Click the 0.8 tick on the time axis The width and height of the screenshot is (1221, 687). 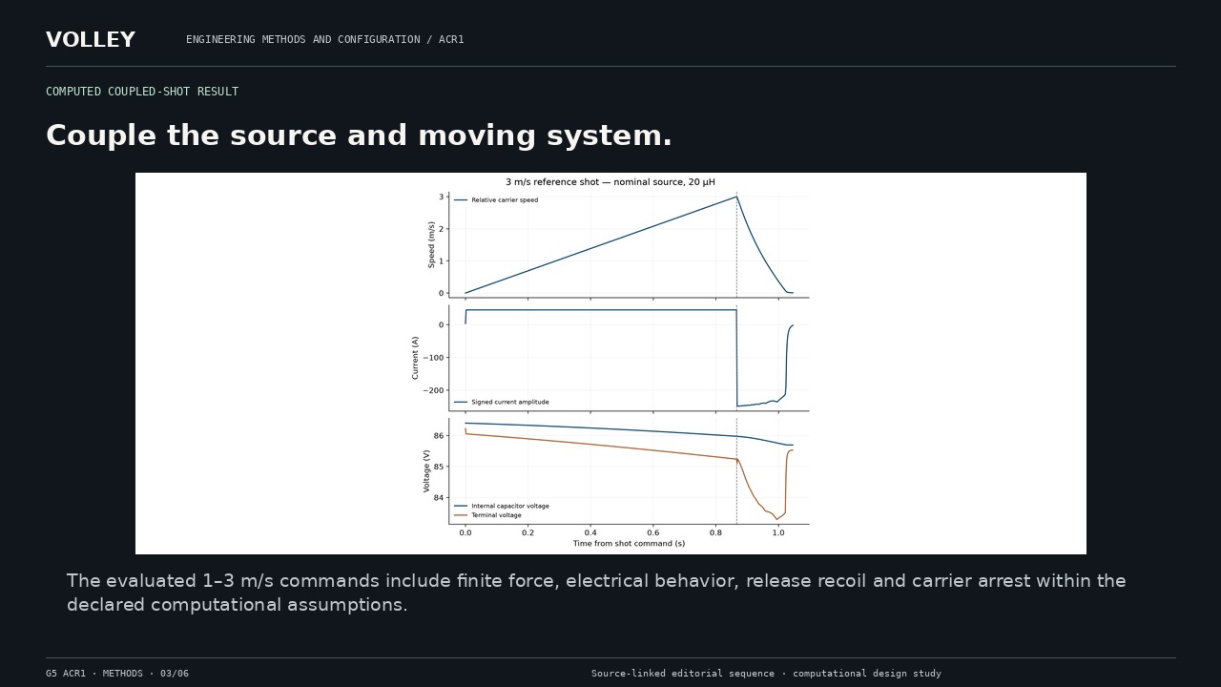tap(716, 532)
